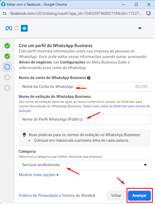
Task: Click the lightbulb tip icon
Action: 24,135
